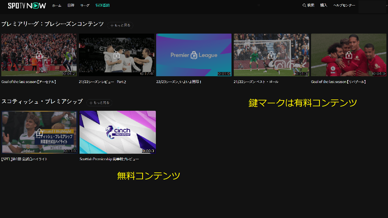This screenshot has height=218, width=388.
Task: Show more プレミアリーグ プレシーズン content
Action: pos(120,25)
